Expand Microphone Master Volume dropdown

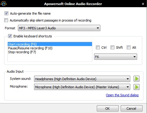(82, 87)
